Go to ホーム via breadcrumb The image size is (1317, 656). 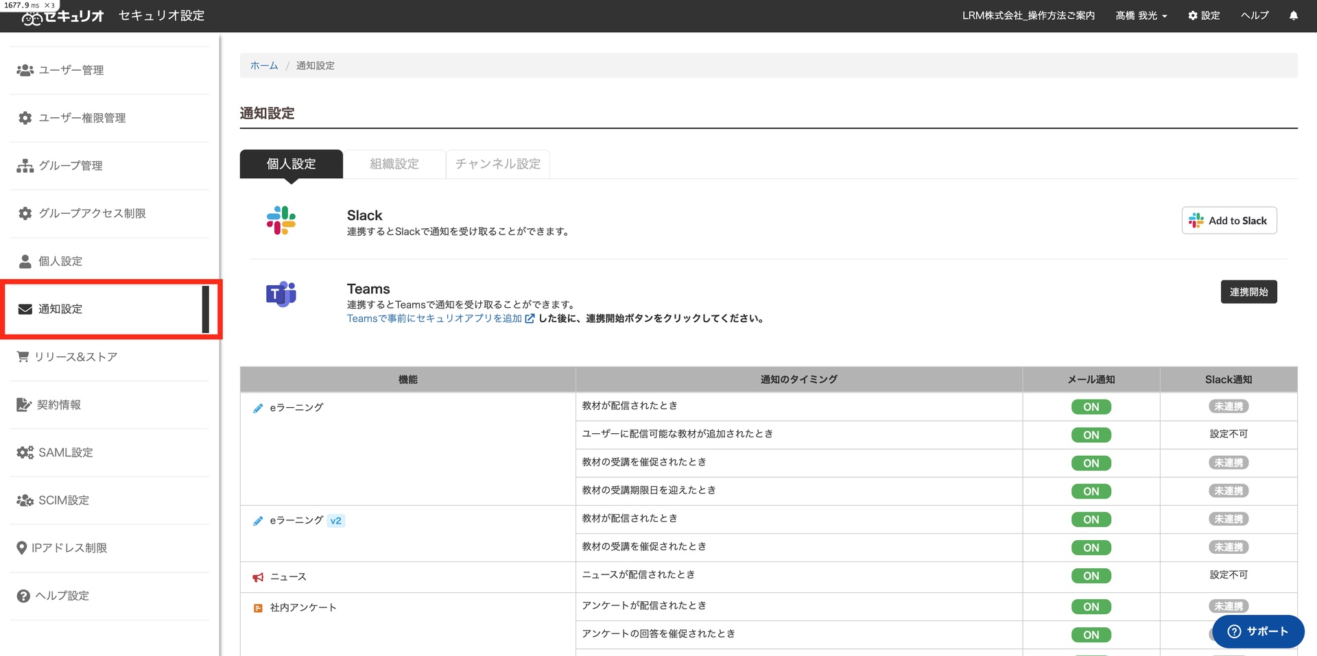click(x=264, y=65)
